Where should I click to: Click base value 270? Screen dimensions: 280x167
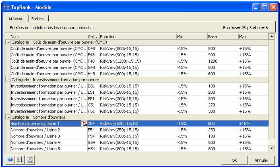click(211, 105)
